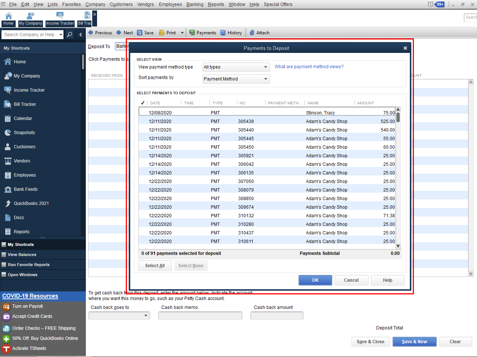Click the Save disk icon in toolbar
The image size is (477, 357).
140,33
